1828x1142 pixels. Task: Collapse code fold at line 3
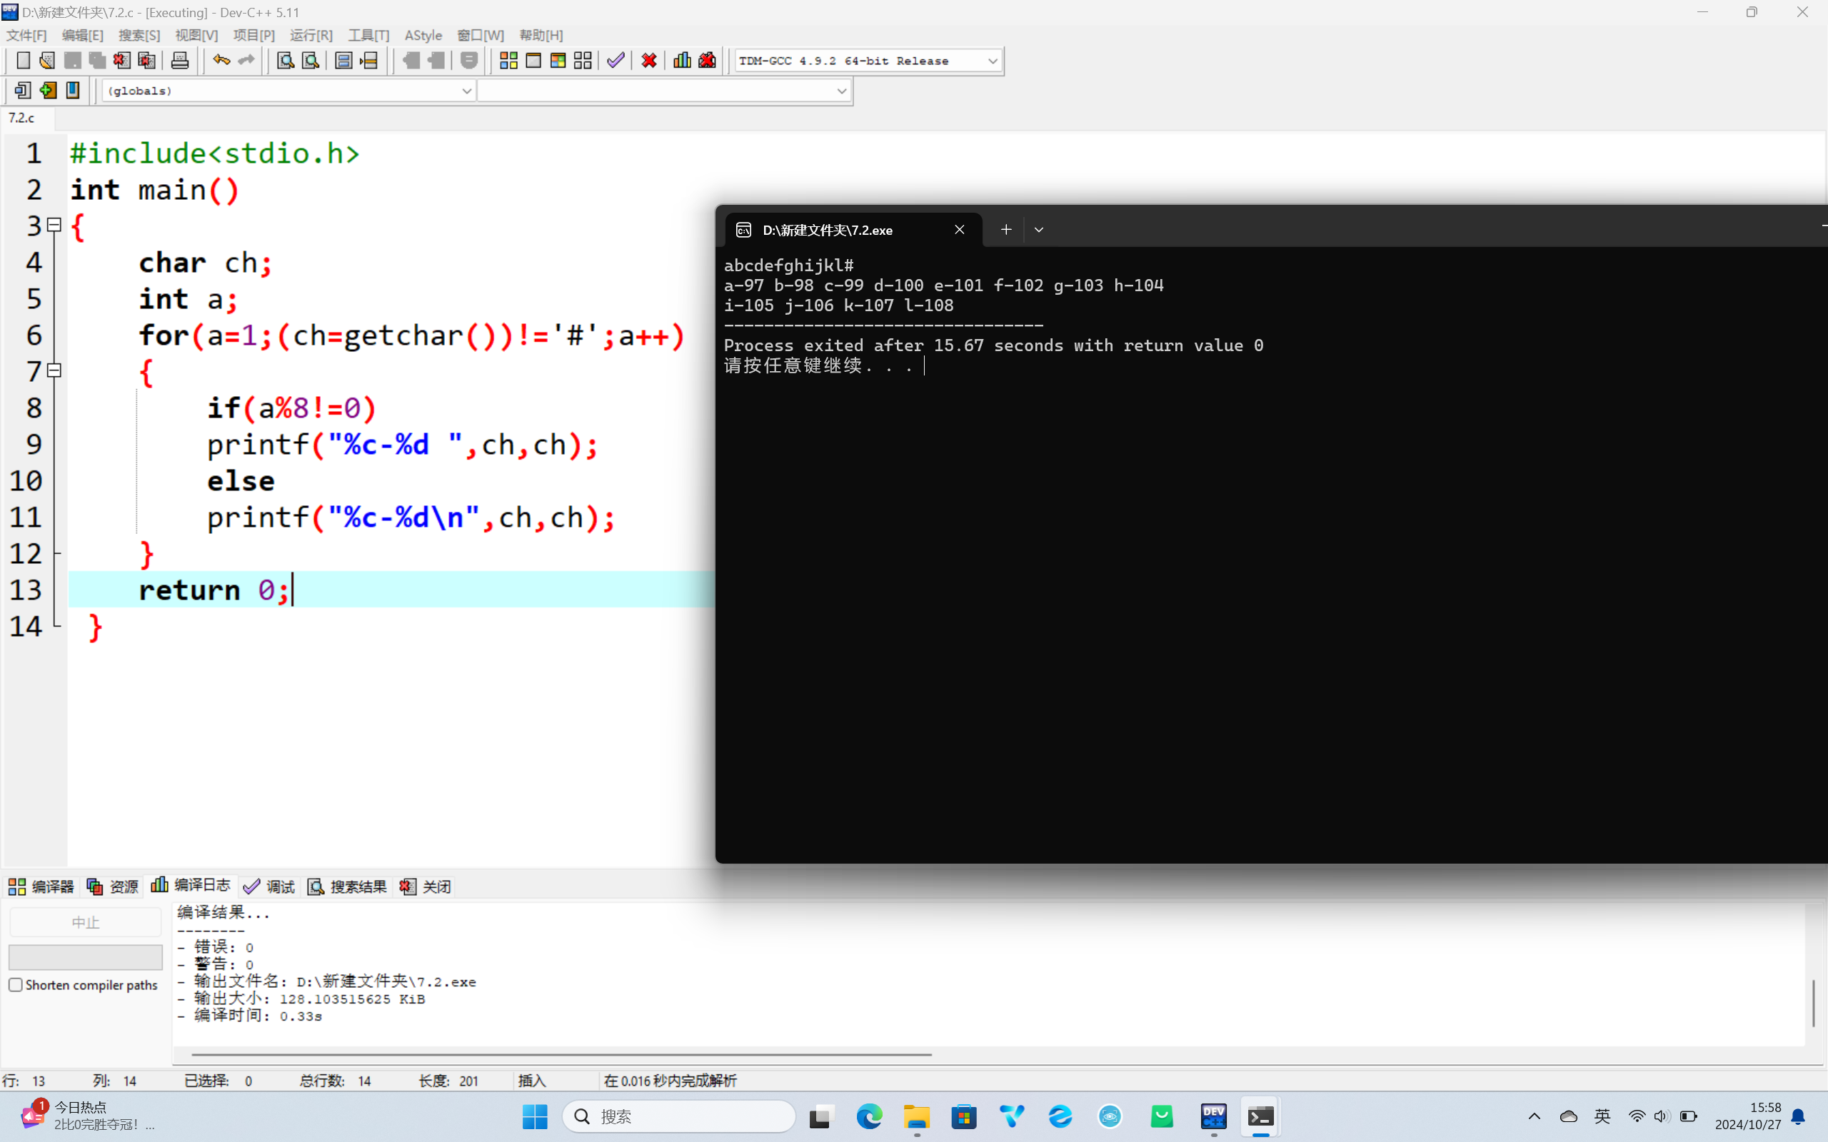(x=54, y=225)
